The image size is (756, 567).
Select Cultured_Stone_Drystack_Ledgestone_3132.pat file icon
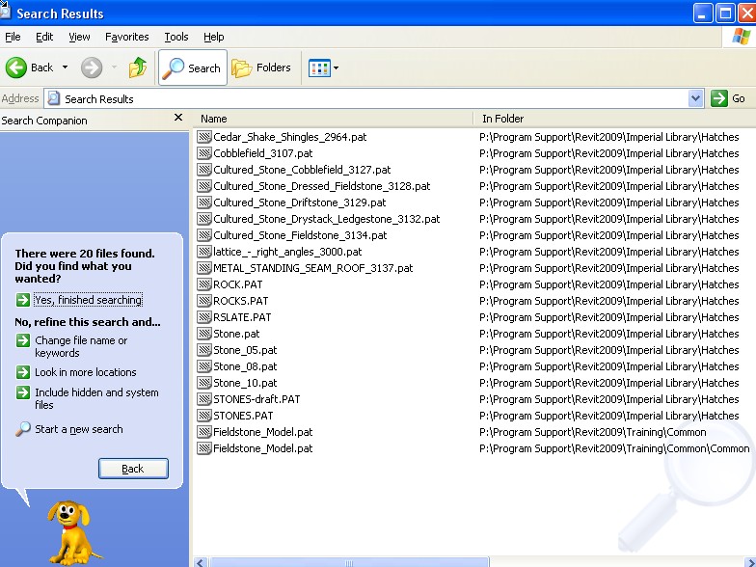(x=204, y=219)
